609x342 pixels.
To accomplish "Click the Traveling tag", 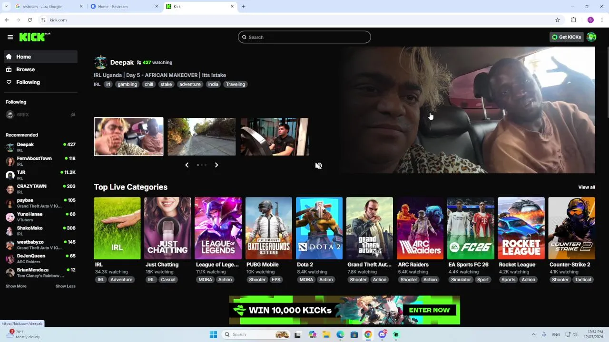I will tap(236, 84).
